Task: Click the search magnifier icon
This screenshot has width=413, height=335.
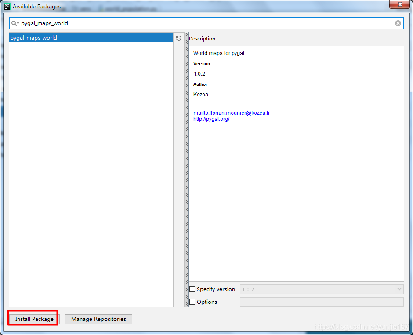Action: [15, 23]
